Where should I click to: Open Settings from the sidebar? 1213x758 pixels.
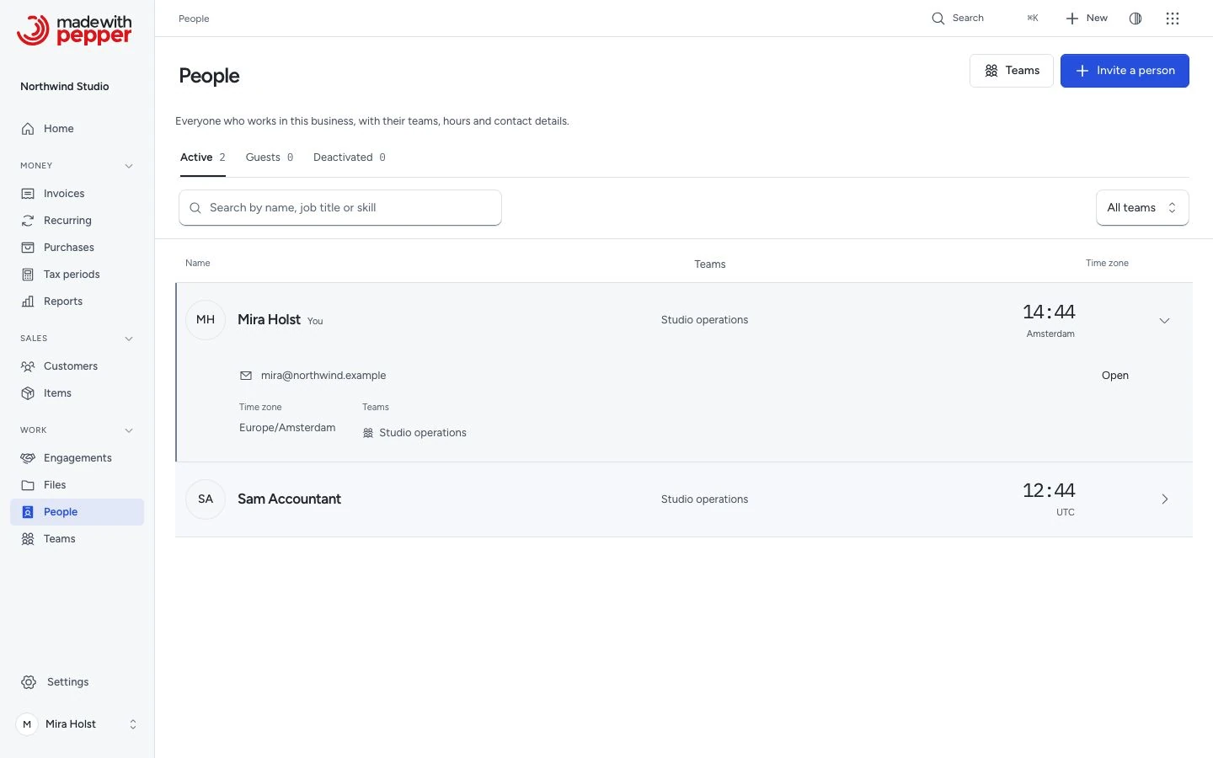[77, 682]
